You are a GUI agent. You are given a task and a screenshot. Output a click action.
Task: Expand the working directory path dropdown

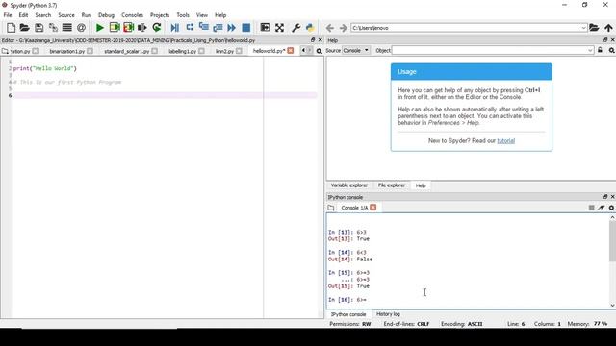click(583, 28)
